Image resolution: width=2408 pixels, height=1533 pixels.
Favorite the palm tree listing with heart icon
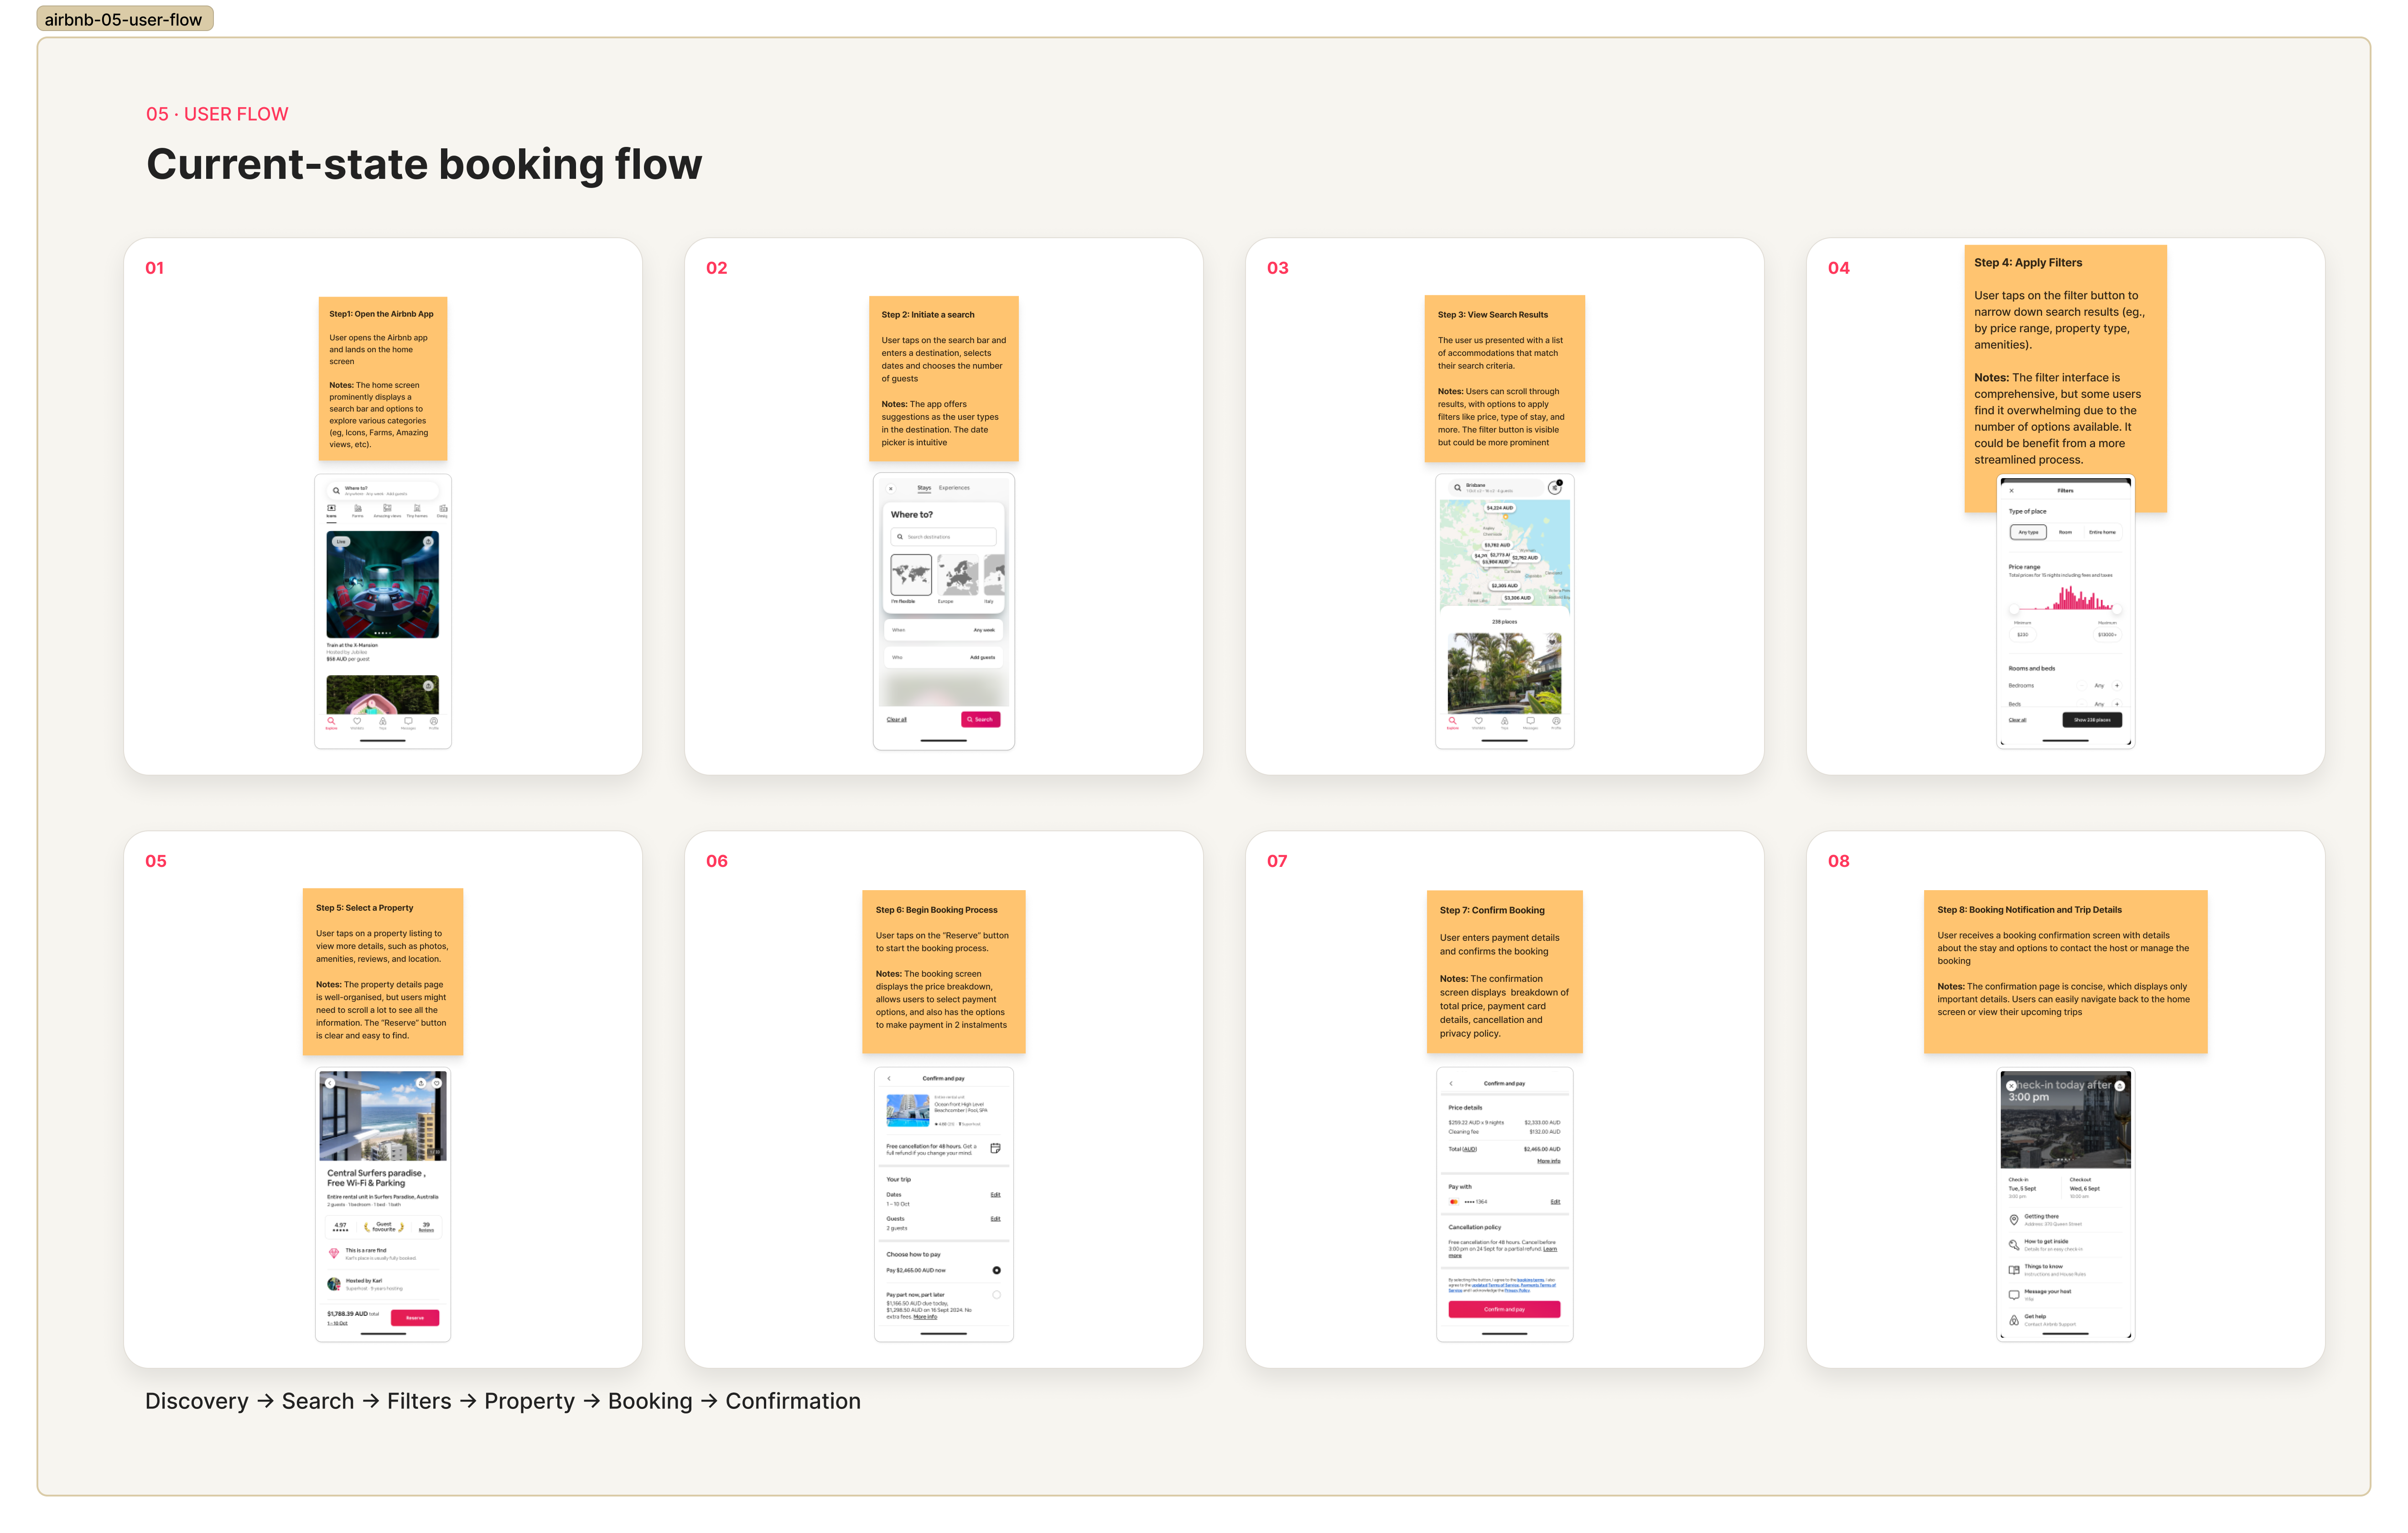1552,641
